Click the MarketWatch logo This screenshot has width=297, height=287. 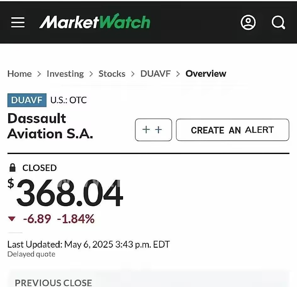point(94,22)
